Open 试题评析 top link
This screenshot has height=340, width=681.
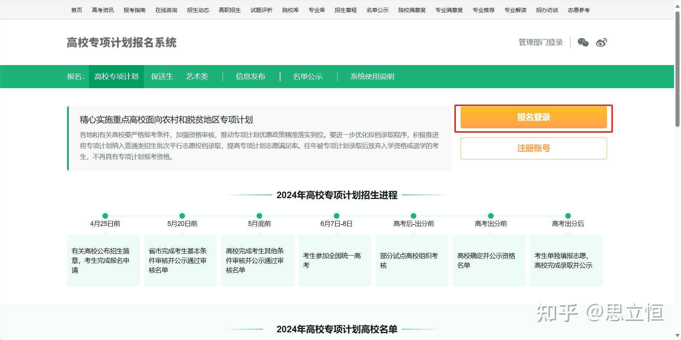pos(261,10)
